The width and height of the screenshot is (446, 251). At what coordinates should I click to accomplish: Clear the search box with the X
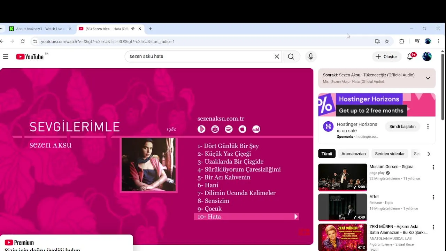(277, 56)
